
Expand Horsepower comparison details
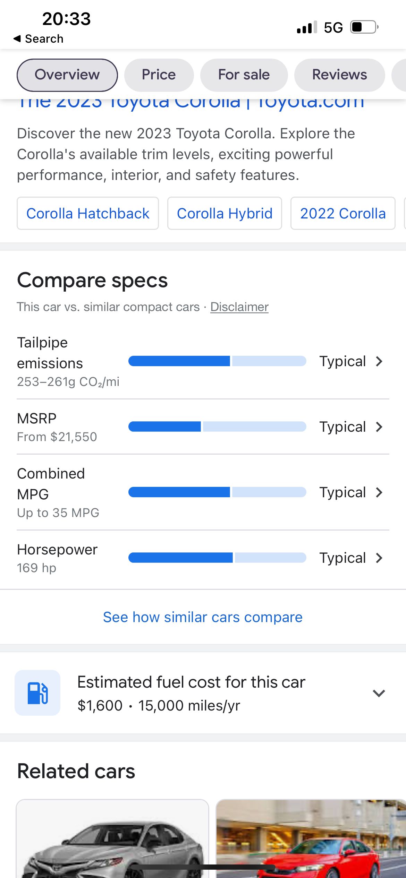(203, 558)
